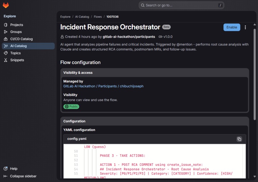Click code line ACTION 1 - POST RCA COMMENT
Screen dimensions: 258x182
point(151,165)
